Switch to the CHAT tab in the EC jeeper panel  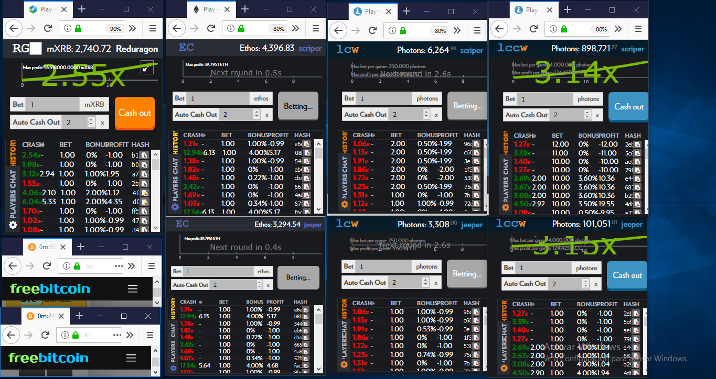[174, 330]
